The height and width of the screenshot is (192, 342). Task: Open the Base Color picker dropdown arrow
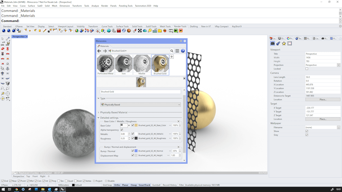pos(129,125)
